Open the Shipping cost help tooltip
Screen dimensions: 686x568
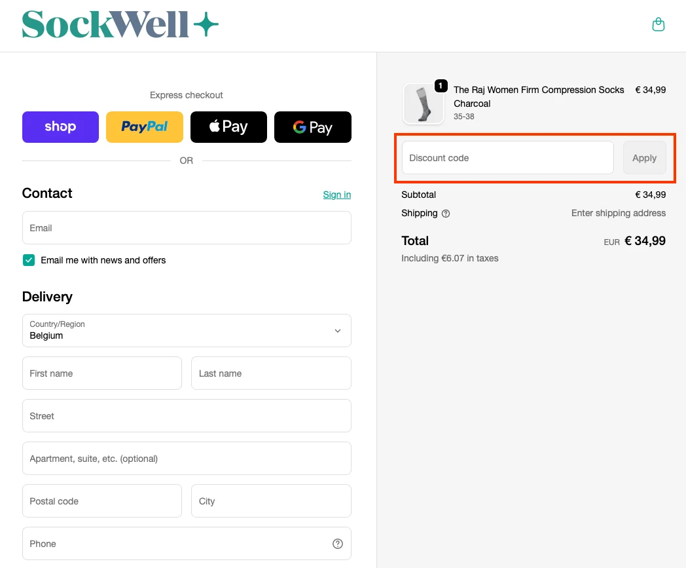pos(447,213)
